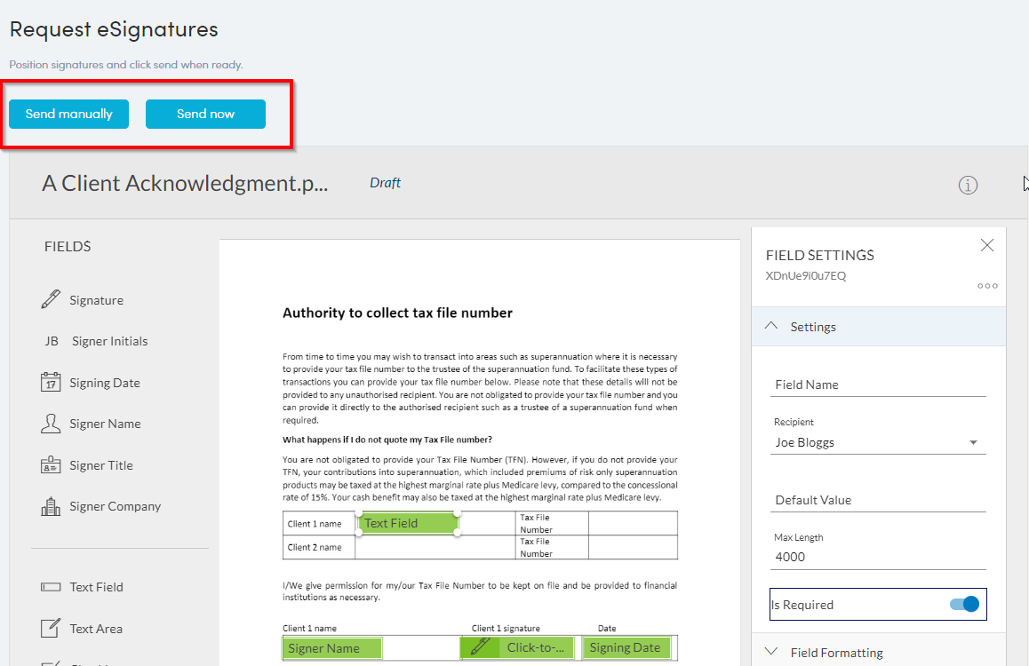
Task: Choose the Signer Name person icon
Action: (x=51, y=424)
